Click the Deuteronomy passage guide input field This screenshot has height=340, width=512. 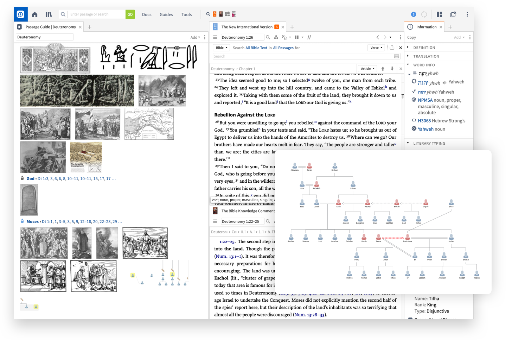pos(45,37)
